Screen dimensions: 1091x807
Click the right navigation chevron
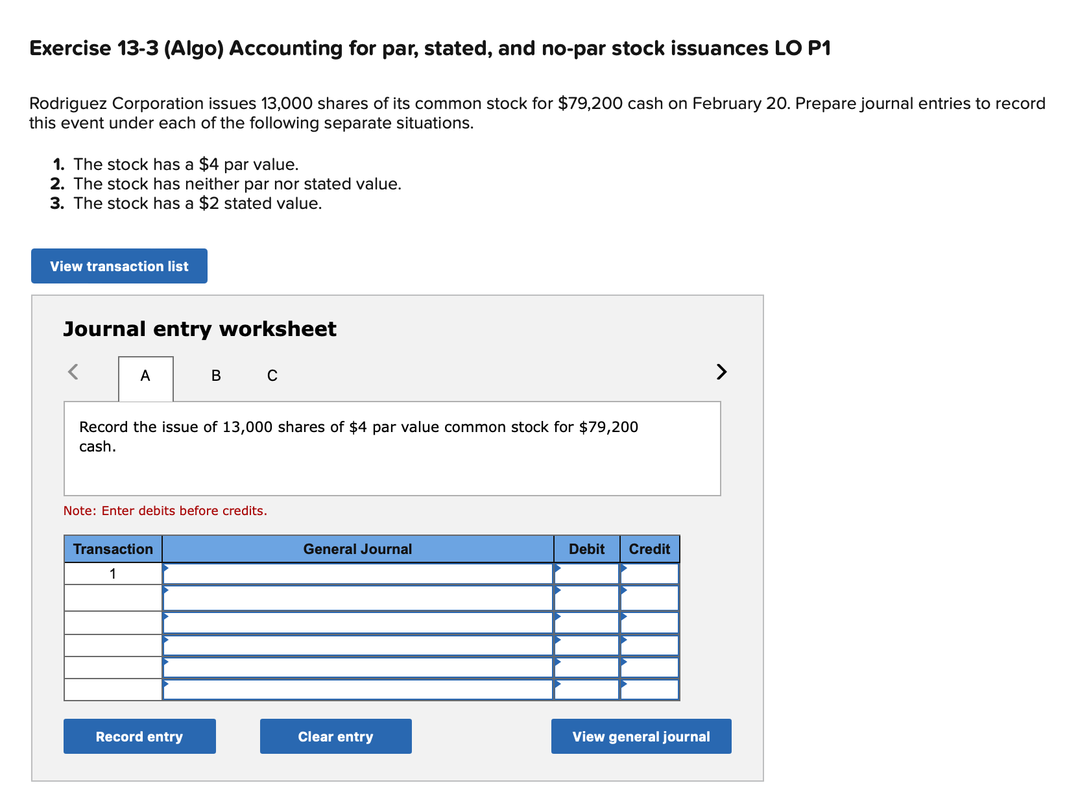720,372
